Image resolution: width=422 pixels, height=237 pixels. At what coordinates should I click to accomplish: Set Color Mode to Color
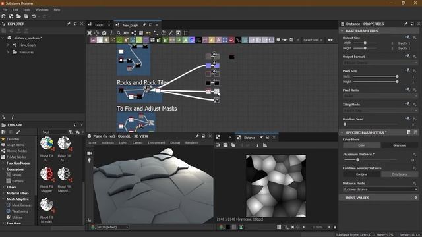tap(361, 145)
